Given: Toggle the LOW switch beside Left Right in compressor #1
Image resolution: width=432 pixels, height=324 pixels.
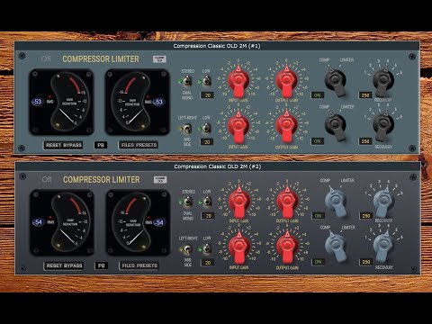Looking at the screenshot, I should pyautogui.click(x=206, y=128).
